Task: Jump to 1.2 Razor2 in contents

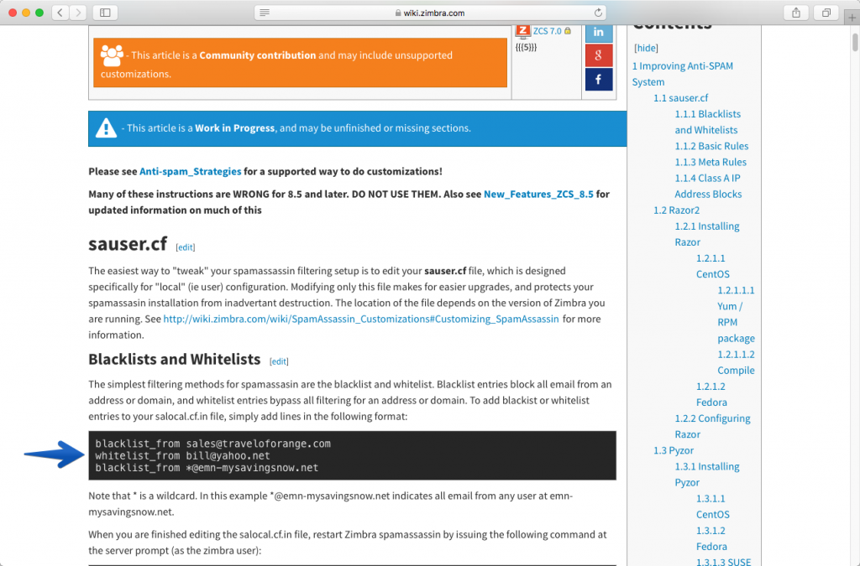Action: point(676,210)
